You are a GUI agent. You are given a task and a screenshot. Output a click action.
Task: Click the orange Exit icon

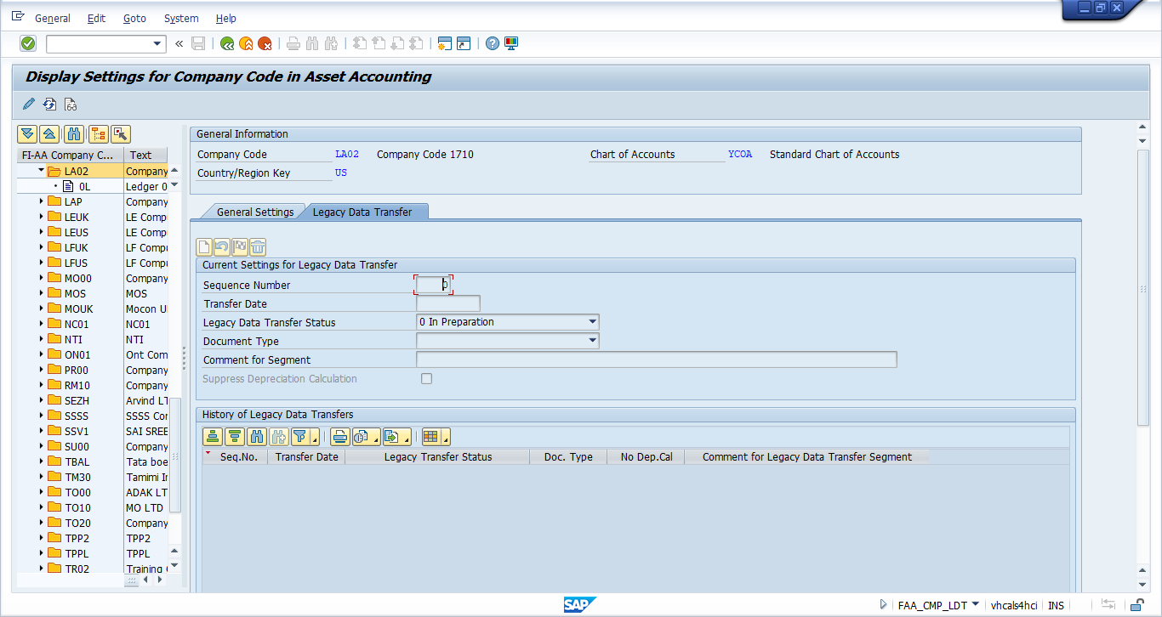246,43
